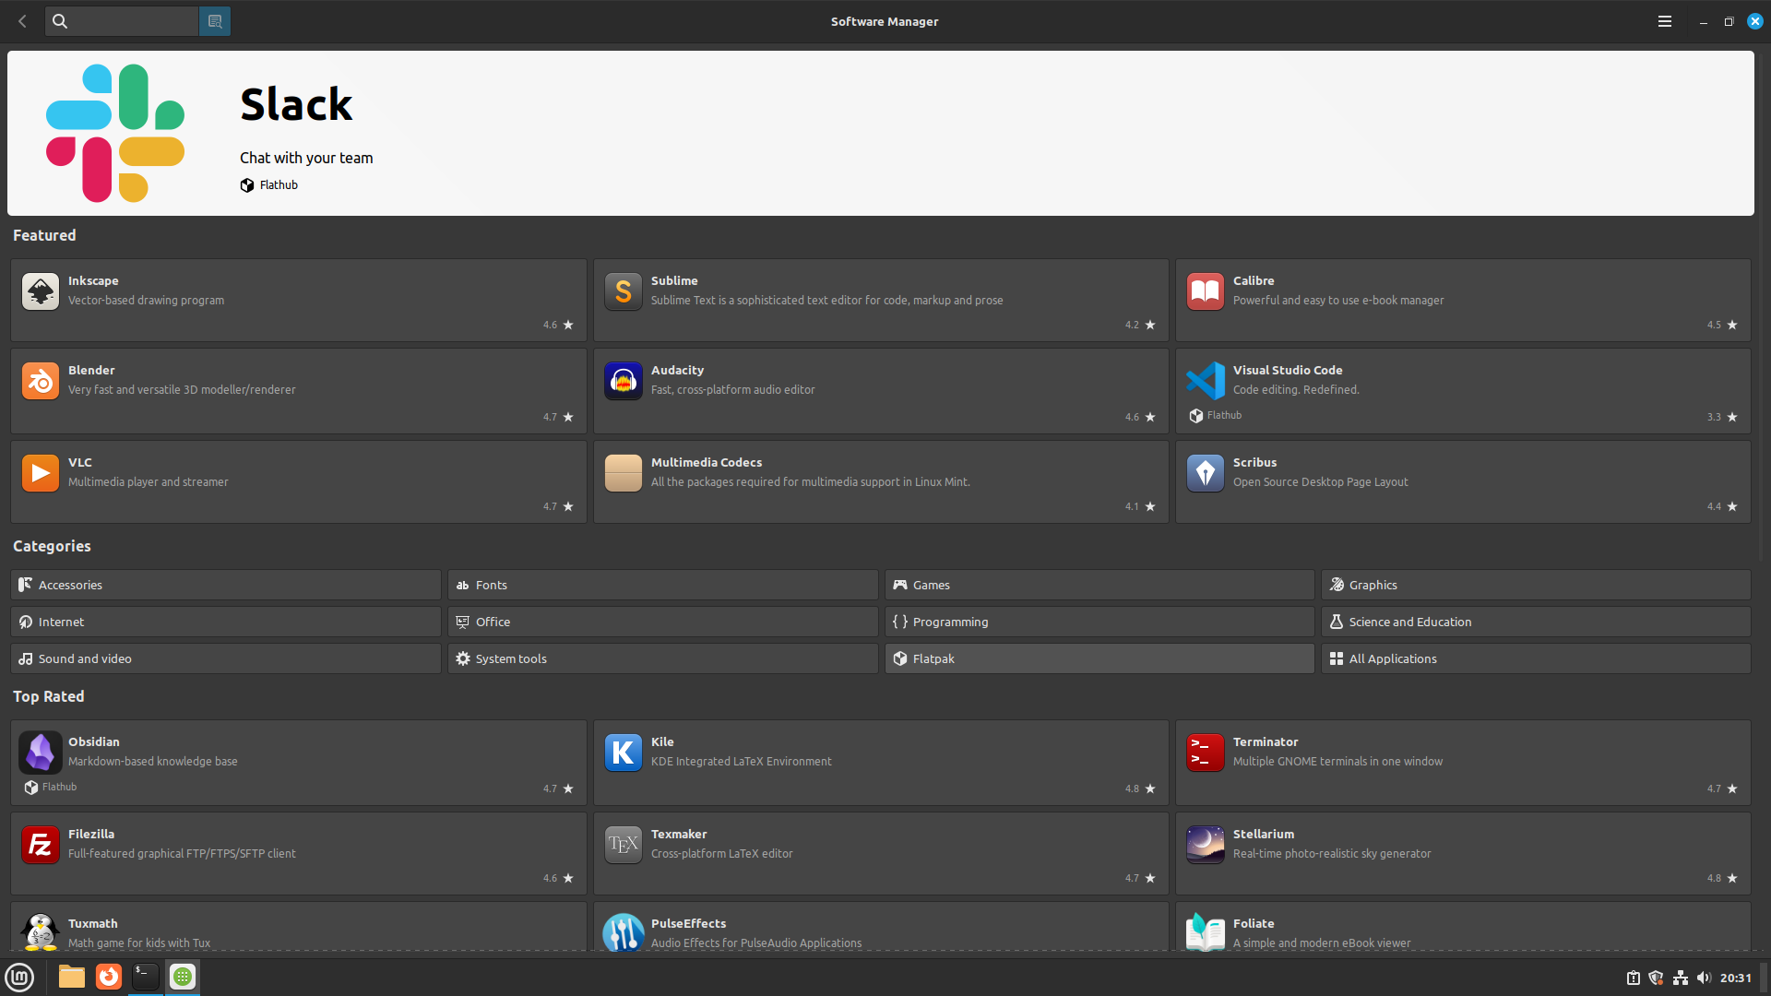Open the Internet category
The height and width of the screenshot is (996, 1771).
226,622
